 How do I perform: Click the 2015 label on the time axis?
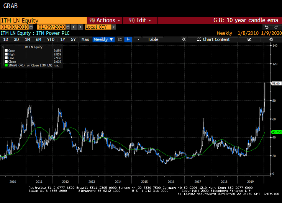click(x=144, y=182)
